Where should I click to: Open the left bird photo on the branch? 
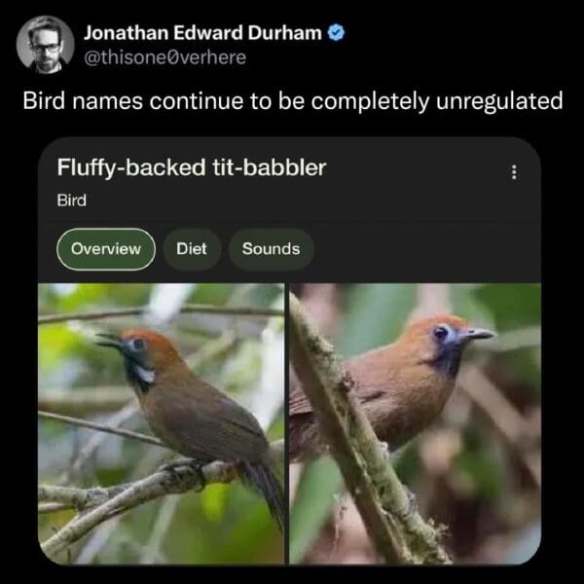pos(161,423)
